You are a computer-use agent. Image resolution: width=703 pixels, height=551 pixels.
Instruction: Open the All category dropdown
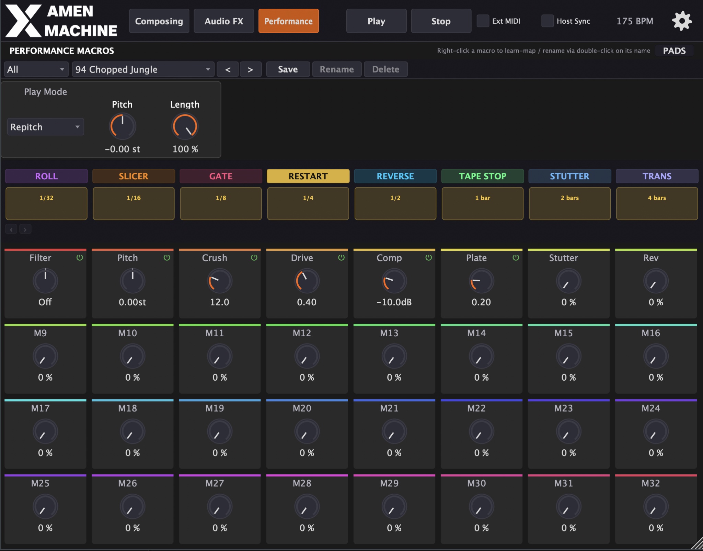(36, 69)
